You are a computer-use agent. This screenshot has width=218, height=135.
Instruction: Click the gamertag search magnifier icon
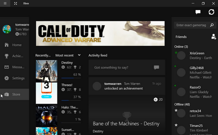[x=212, y=25]
